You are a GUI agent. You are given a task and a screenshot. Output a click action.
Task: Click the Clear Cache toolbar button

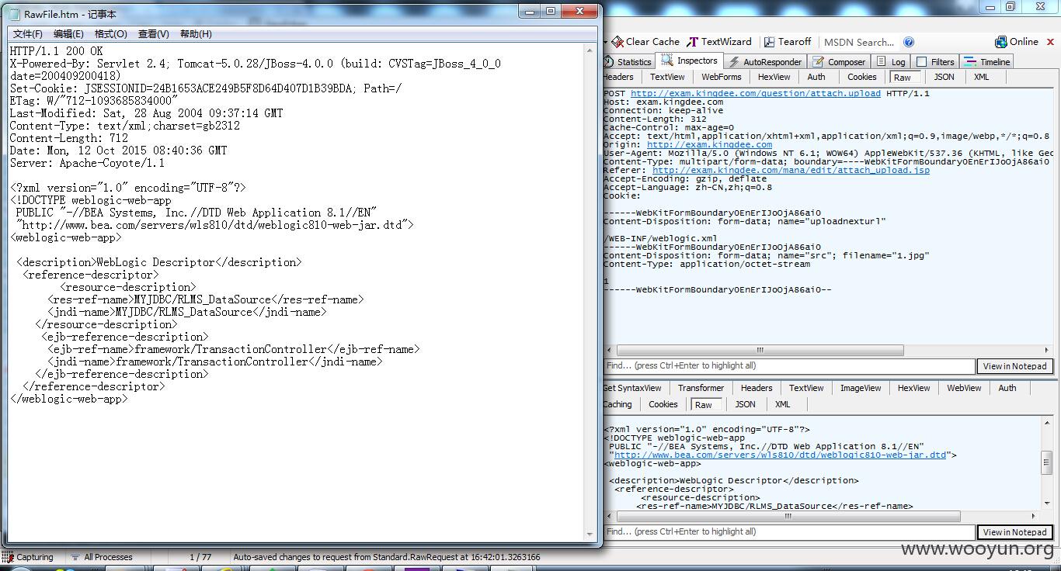click(645, 42)
